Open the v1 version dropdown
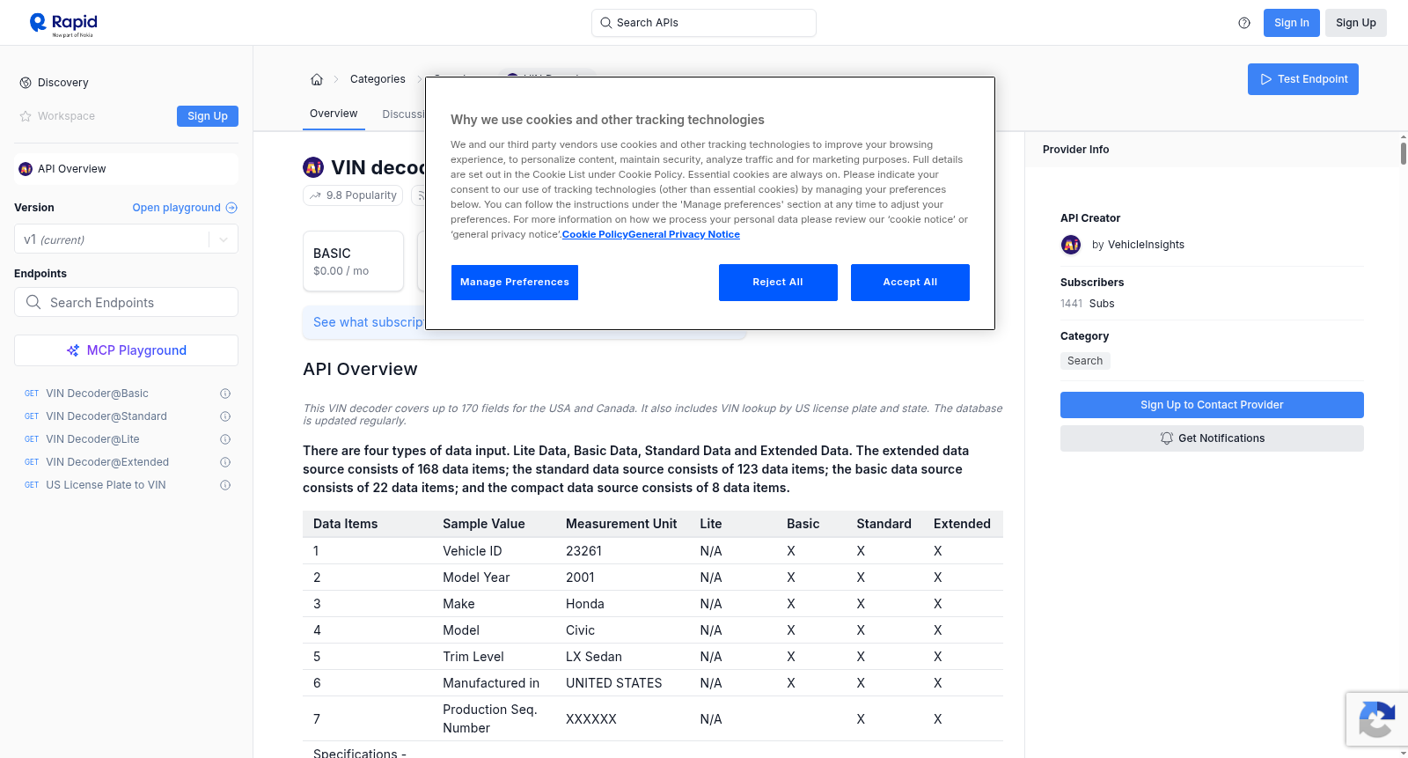 (x=126, y=239)
